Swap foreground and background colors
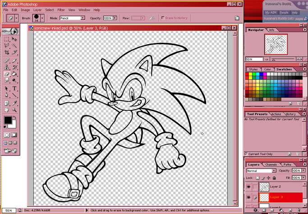Viewport: 308px width, 214px height. [x=15, y=117]
